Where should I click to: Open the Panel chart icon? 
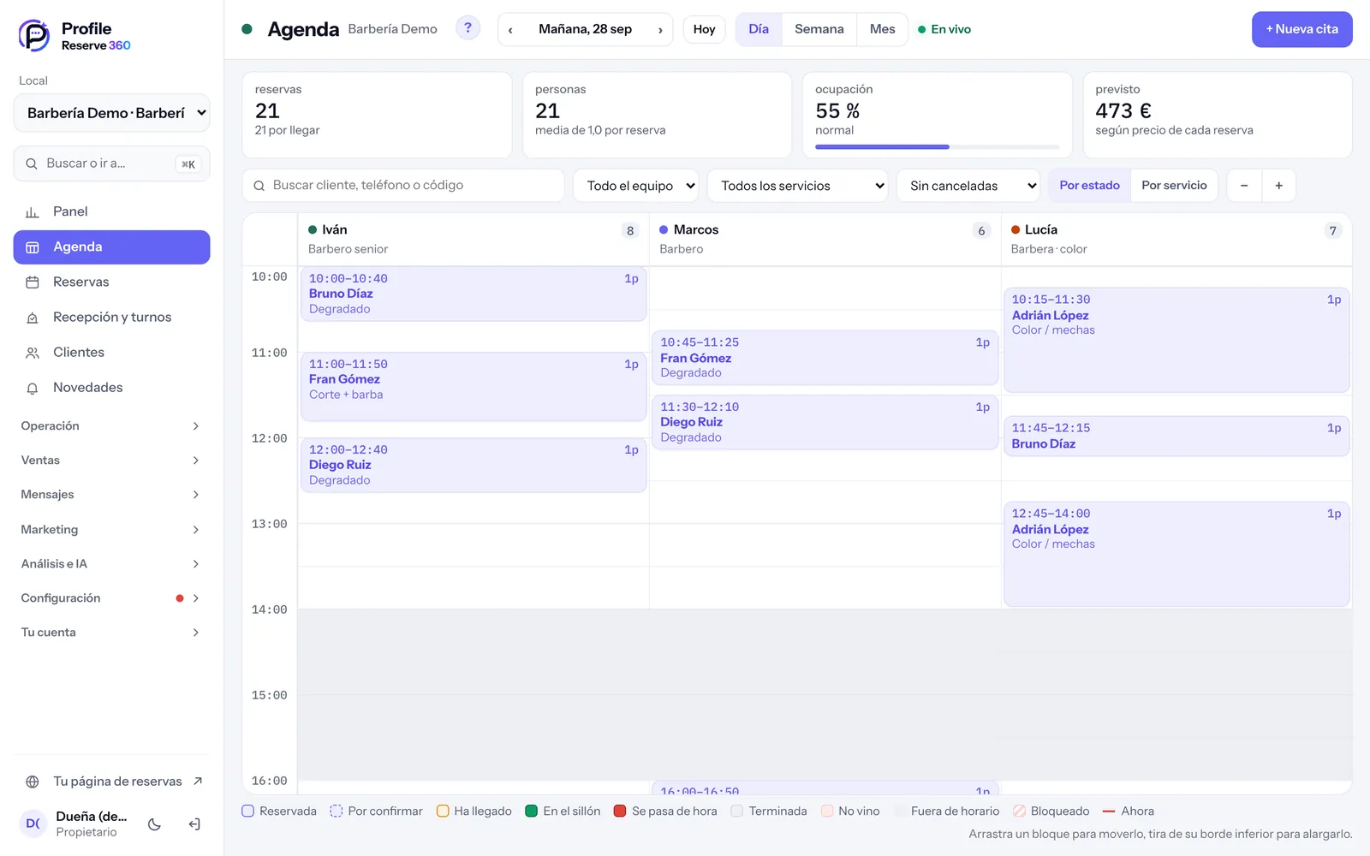(33, 211)
